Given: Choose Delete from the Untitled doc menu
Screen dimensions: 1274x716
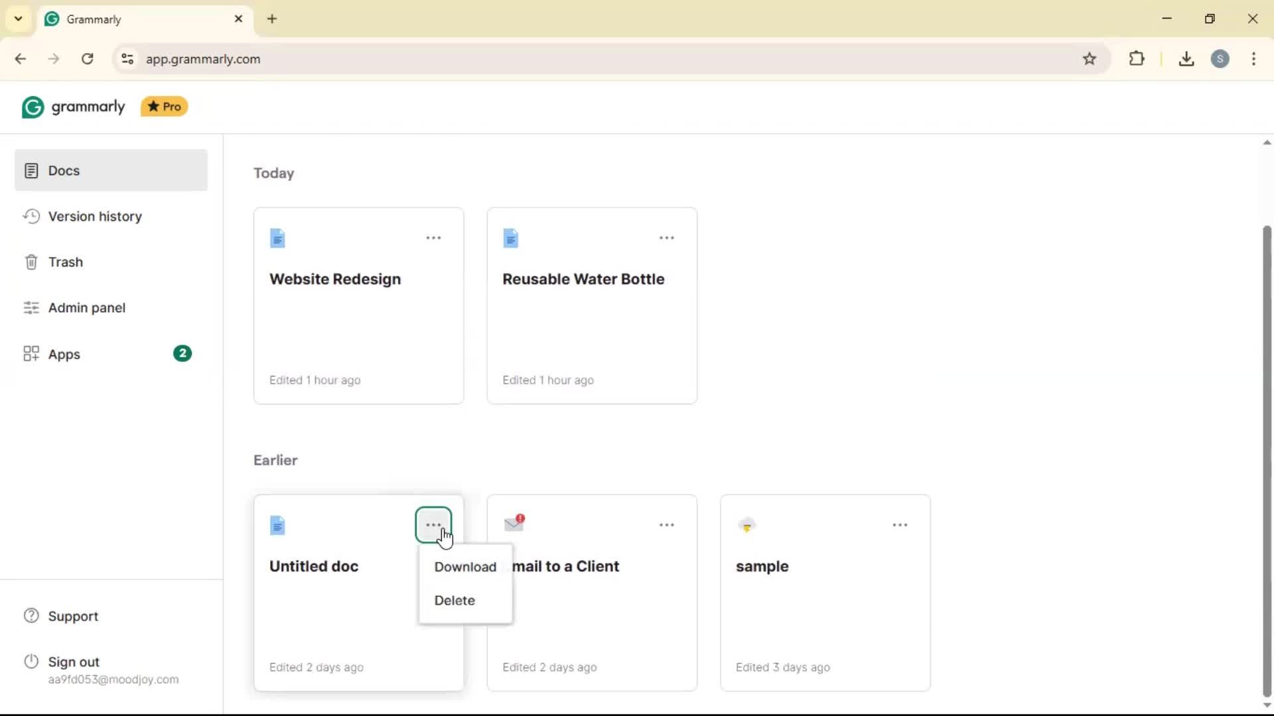Looking at the screenshot, I should (x=455, y=600).
